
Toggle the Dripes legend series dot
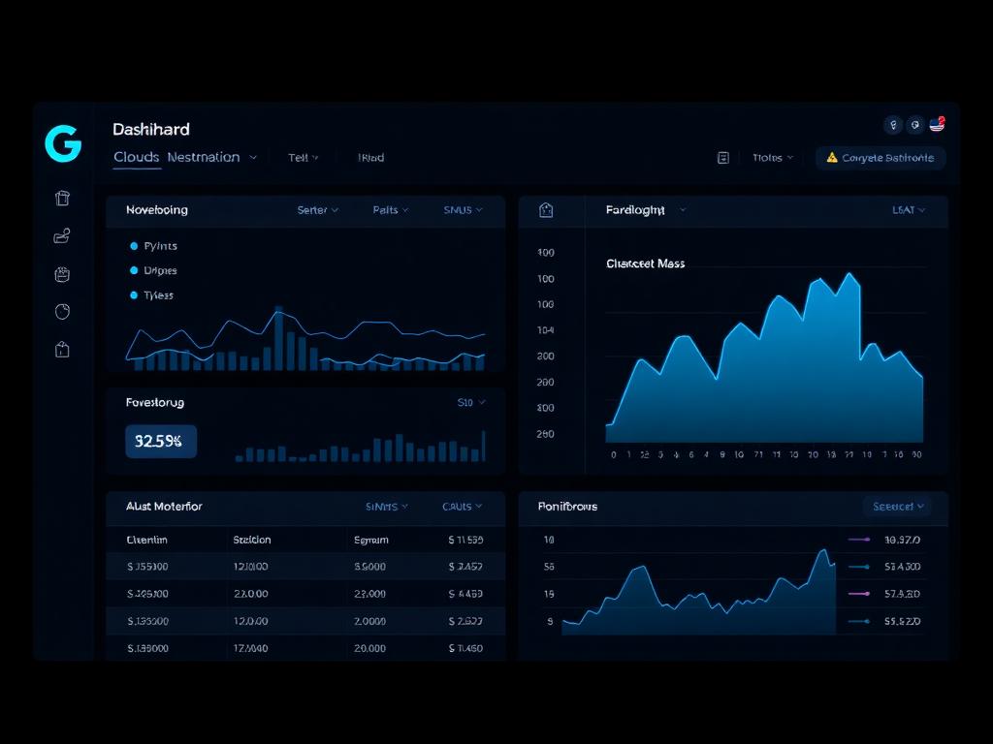point(134,271)
